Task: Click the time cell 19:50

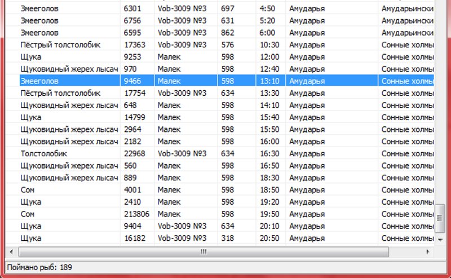Action: [x=269, y=214]
